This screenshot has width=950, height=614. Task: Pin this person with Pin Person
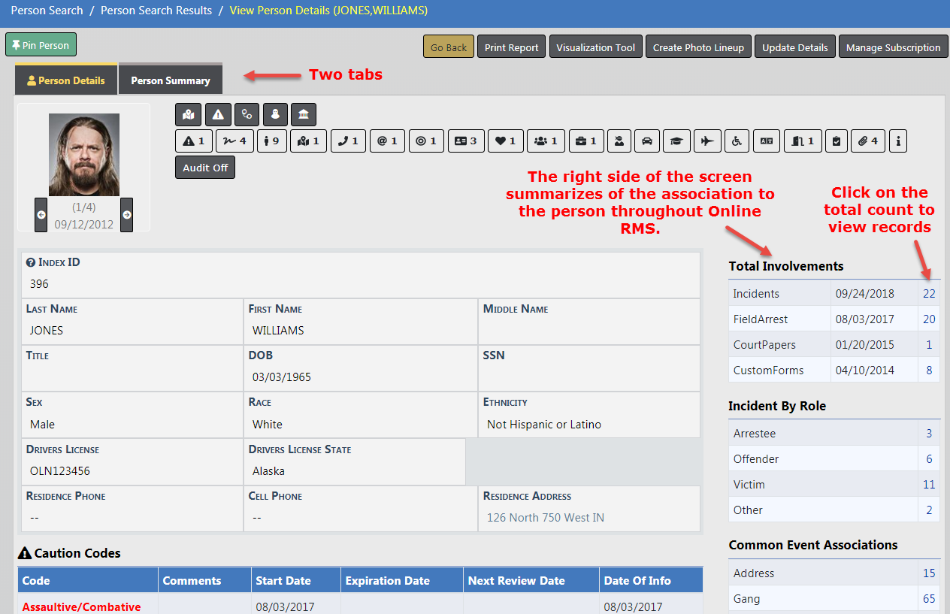click(x=41, y=45)
